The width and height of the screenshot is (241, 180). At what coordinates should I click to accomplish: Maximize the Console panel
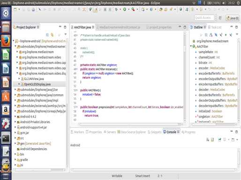237,132
